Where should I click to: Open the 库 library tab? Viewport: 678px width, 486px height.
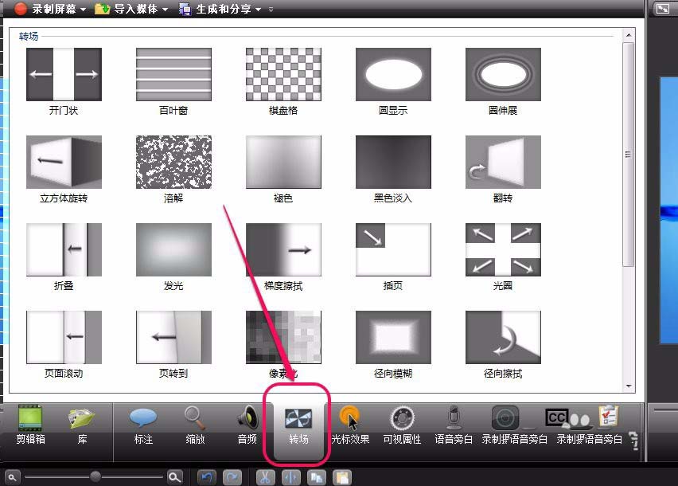82,425
